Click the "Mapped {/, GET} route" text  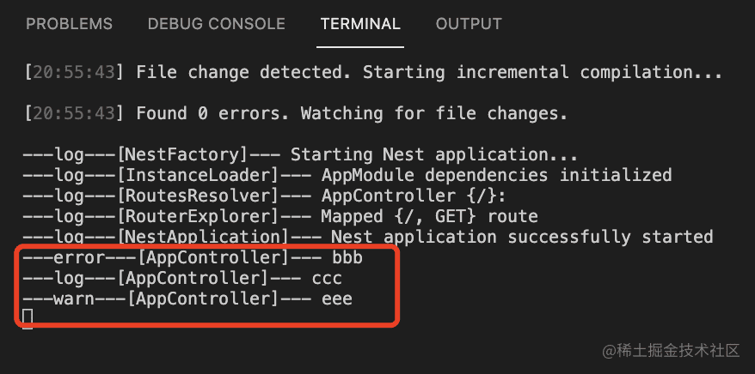pyautogui.click(x=429, y=216)
